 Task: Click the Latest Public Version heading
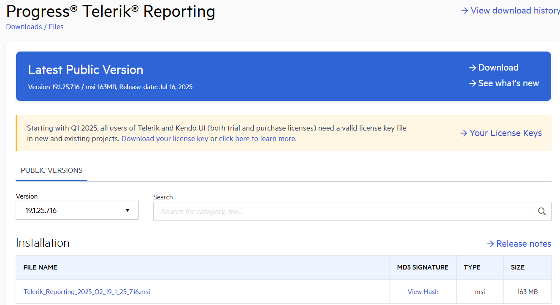(86, 70)
